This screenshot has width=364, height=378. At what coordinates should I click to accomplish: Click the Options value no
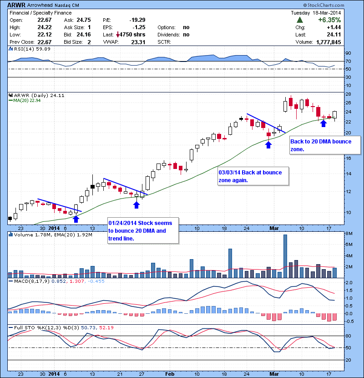pos(186,27)
